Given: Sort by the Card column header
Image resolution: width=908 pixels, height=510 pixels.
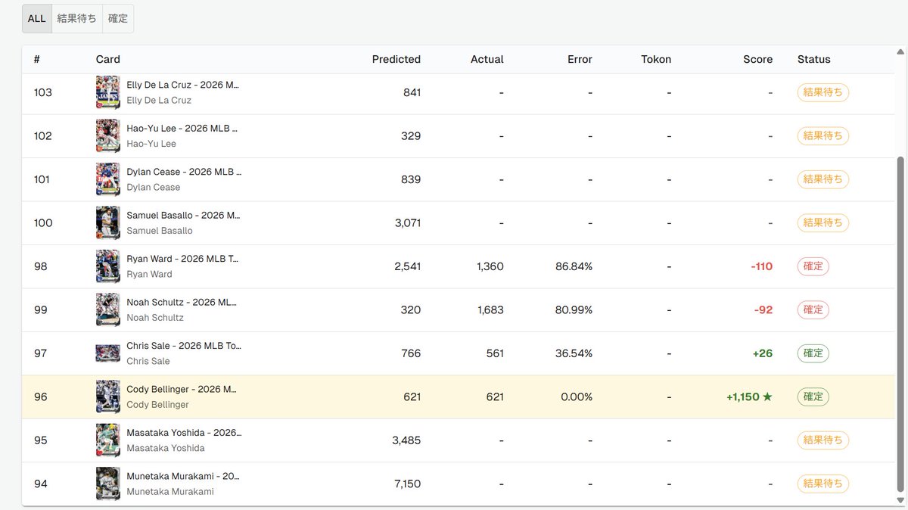Looking at the screenshot, I should coord(107,59).
